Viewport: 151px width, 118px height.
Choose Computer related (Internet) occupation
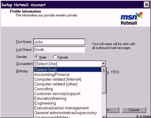[68, 79]
